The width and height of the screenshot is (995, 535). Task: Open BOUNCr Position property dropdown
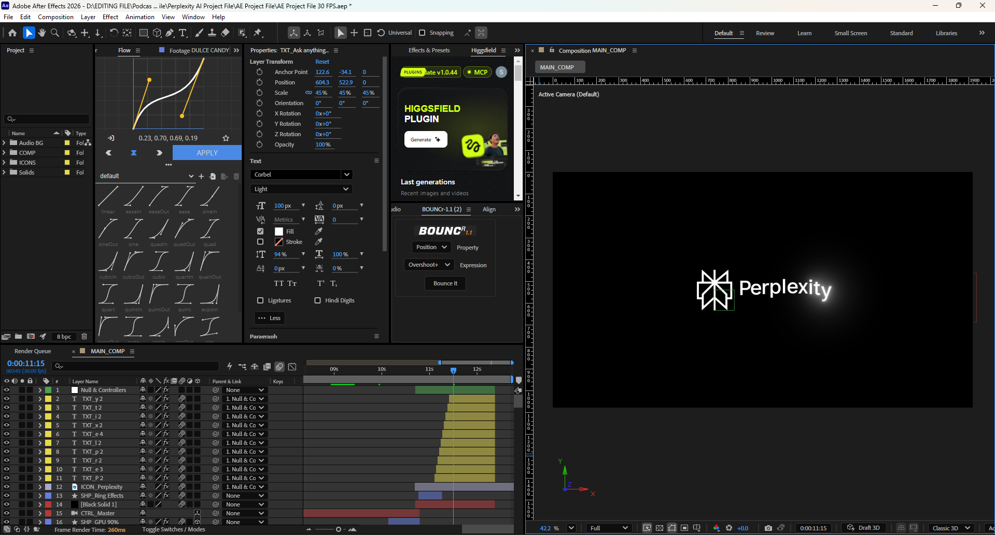coord(431,247)
